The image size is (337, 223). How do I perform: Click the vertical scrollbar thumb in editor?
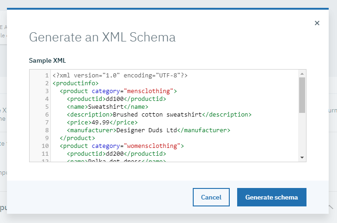point(302,95)
